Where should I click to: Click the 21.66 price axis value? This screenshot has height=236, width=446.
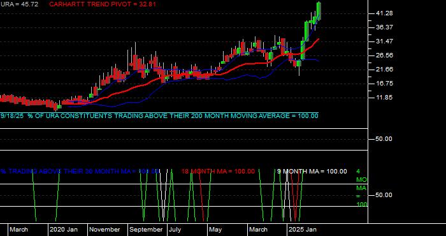(384, 70)
